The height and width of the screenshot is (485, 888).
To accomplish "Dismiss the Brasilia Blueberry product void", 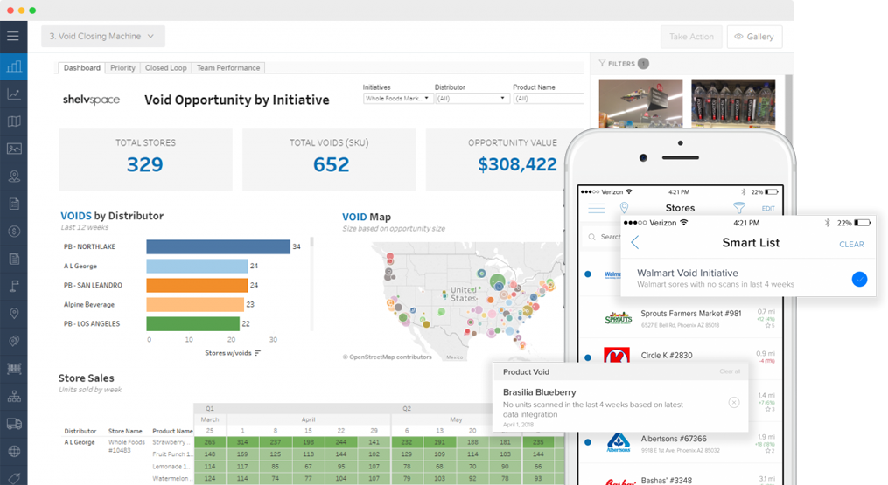I will 734,402.
